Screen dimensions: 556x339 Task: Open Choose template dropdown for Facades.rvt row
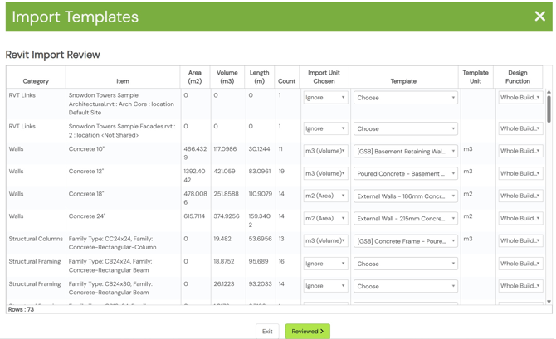coord(405,128)
